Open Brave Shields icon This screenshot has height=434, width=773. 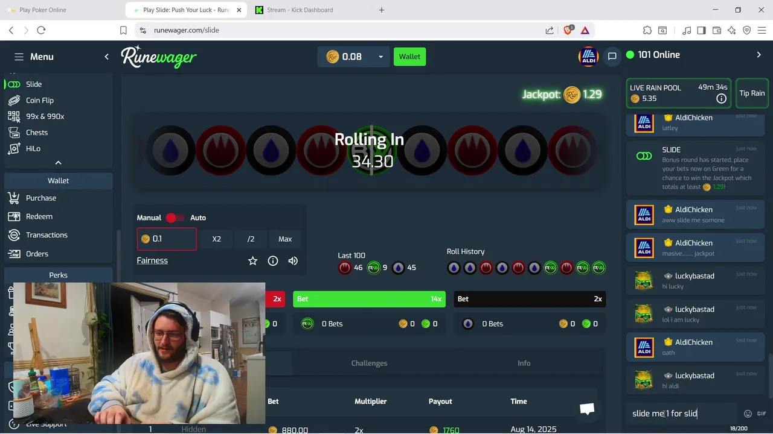(568, 30)
